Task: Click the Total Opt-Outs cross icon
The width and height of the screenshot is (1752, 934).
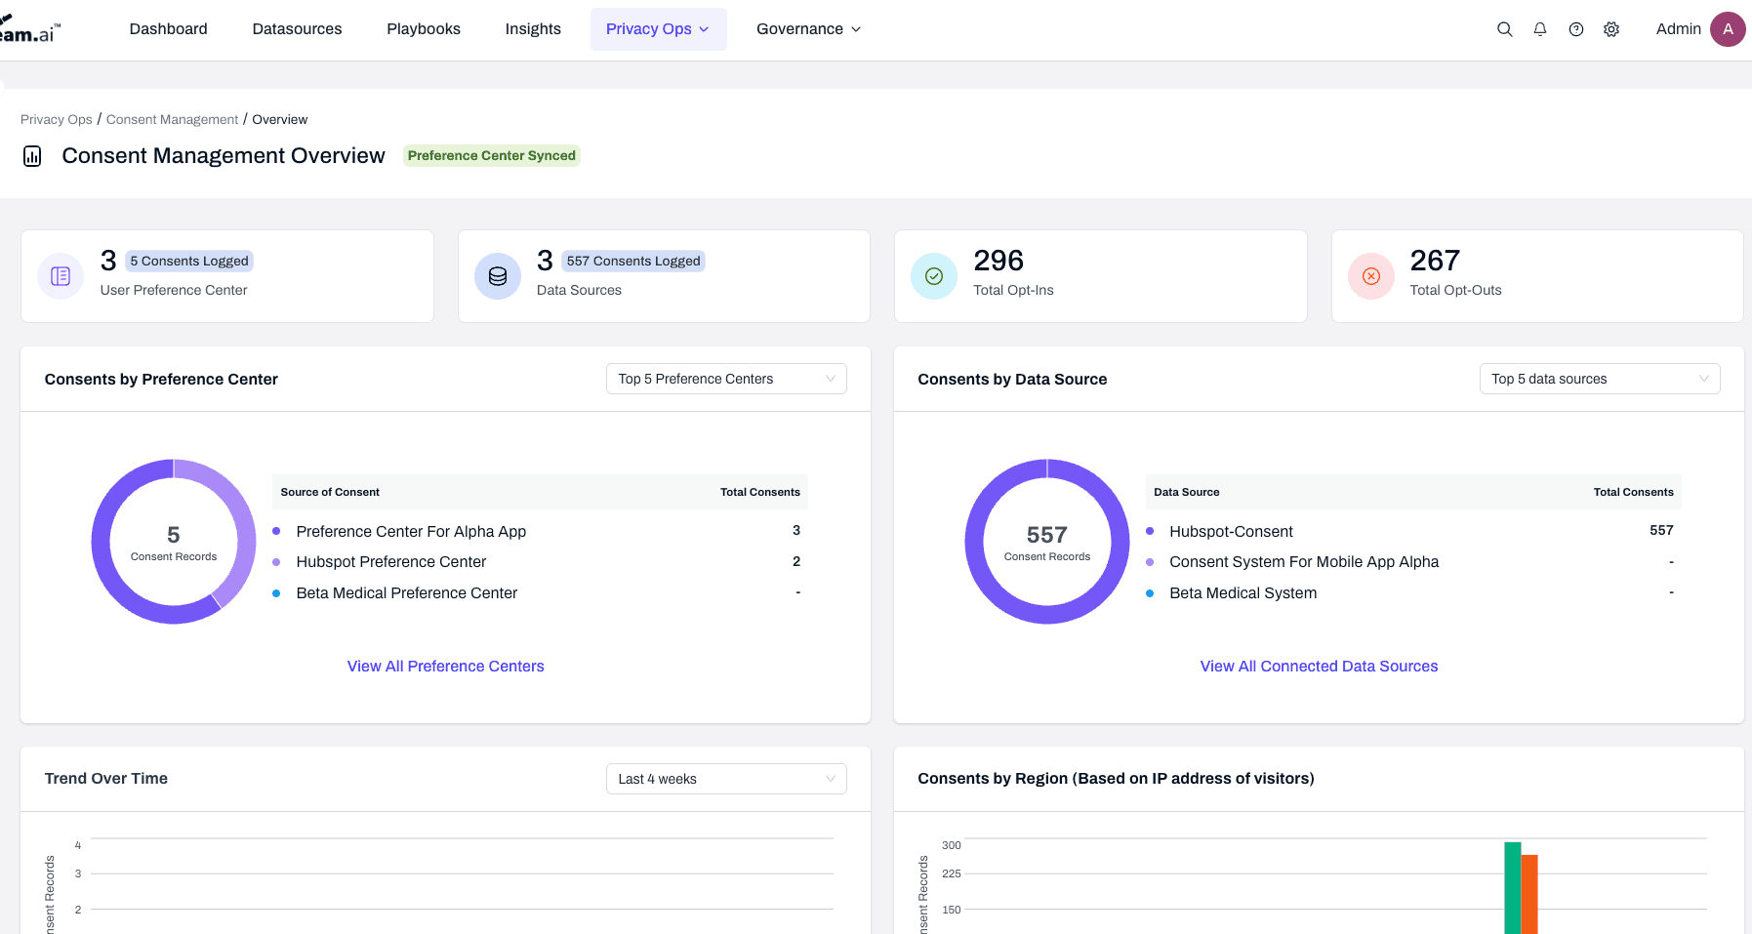Action: pos(1371,276)
